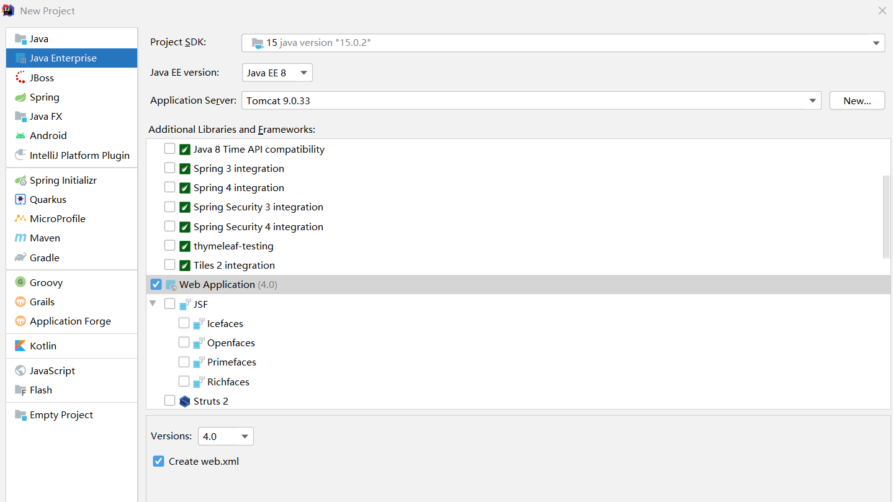Click the 'Spring Security 4 integration' label
The image size is (893, 502).
(x=258, y=226)
